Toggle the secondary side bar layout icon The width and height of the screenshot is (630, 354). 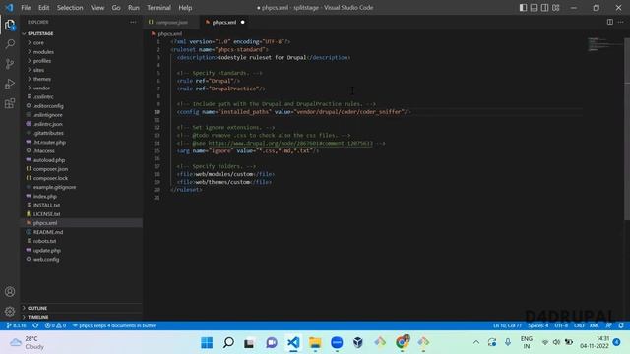[544, 8]
